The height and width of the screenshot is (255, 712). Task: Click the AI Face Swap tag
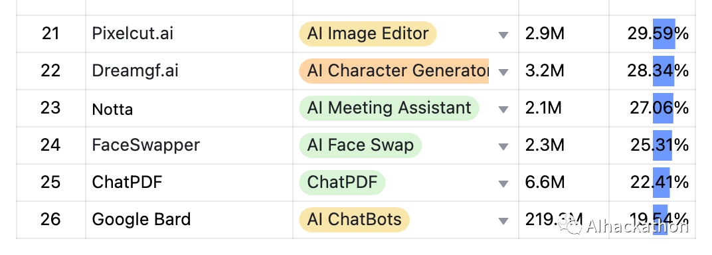360,145
